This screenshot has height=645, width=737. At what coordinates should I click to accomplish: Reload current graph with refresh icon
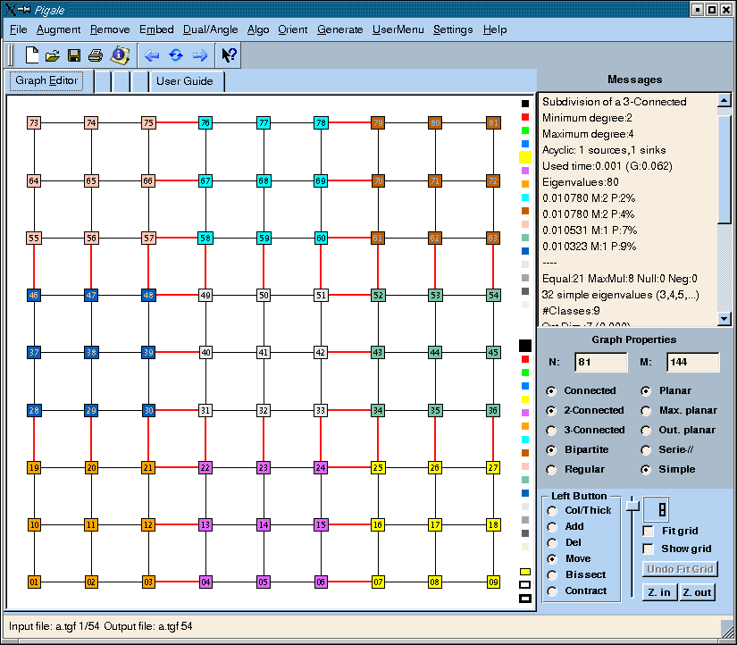(176, 55)
